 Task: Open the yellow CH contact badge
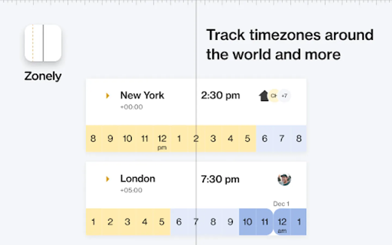point(274,96)
